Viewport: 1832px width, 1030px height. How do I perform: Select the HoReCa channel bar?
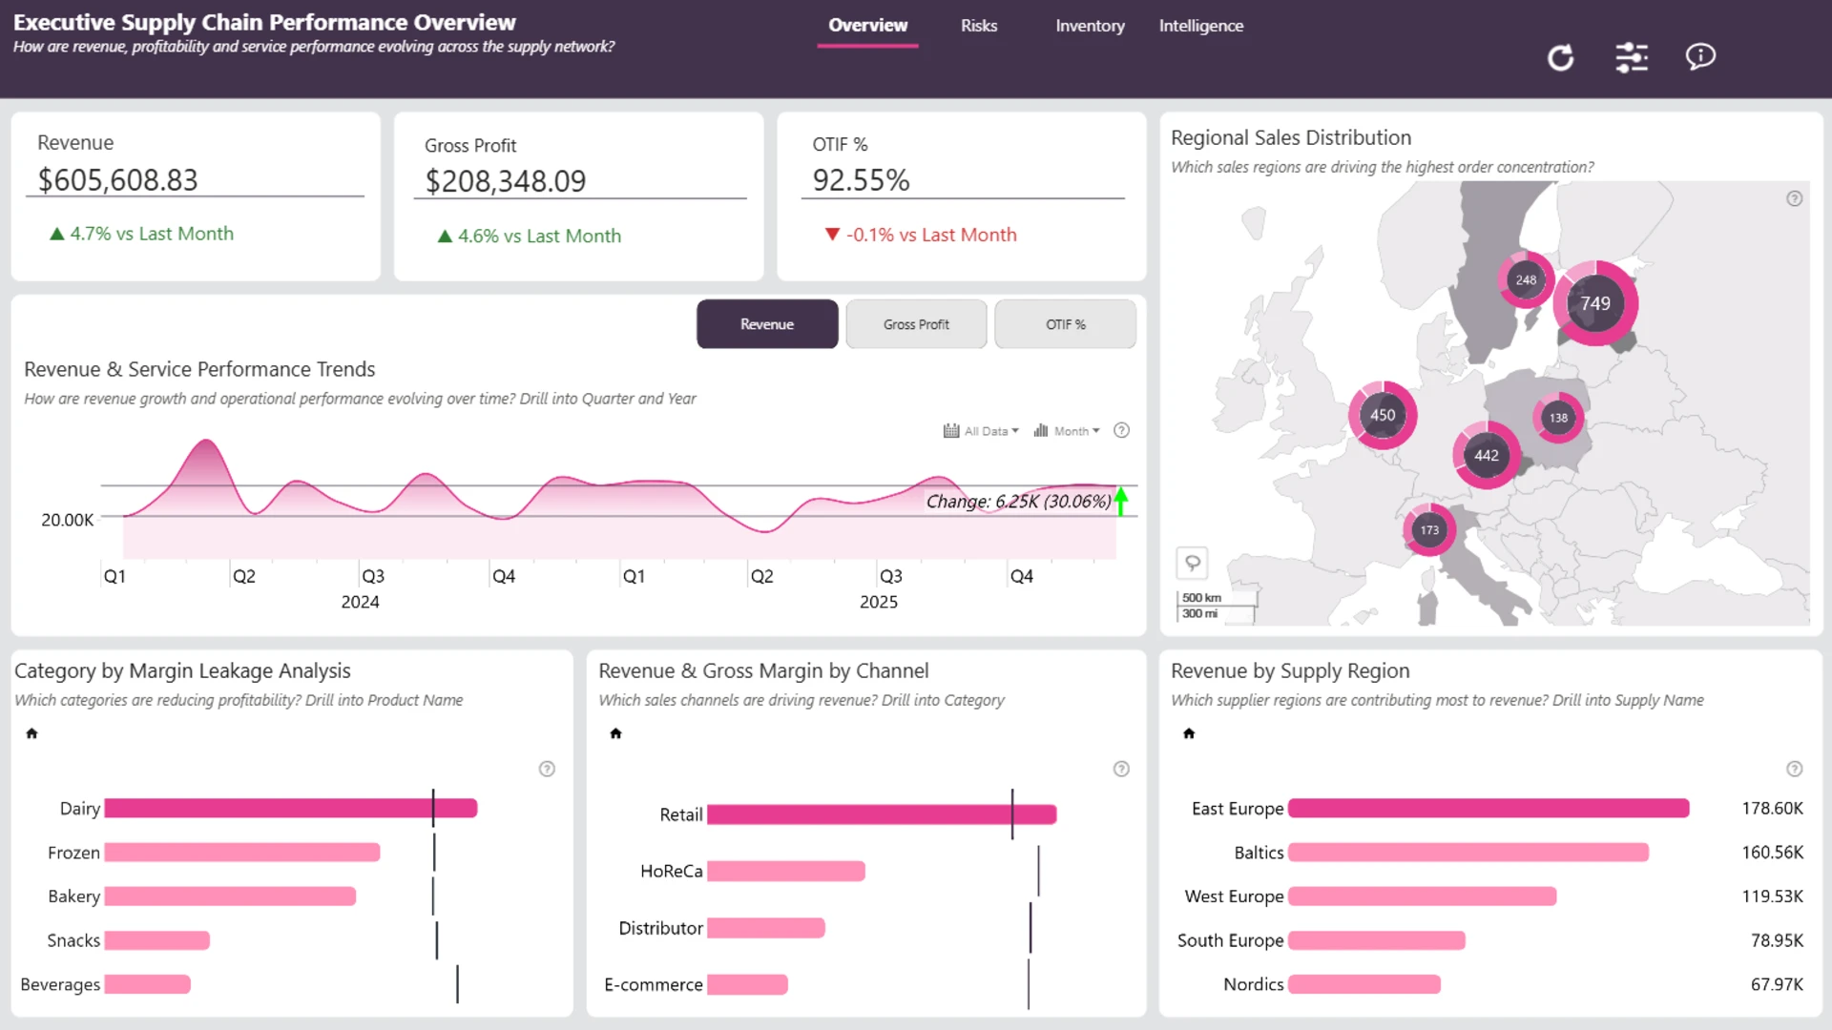[x=786, y=871]
